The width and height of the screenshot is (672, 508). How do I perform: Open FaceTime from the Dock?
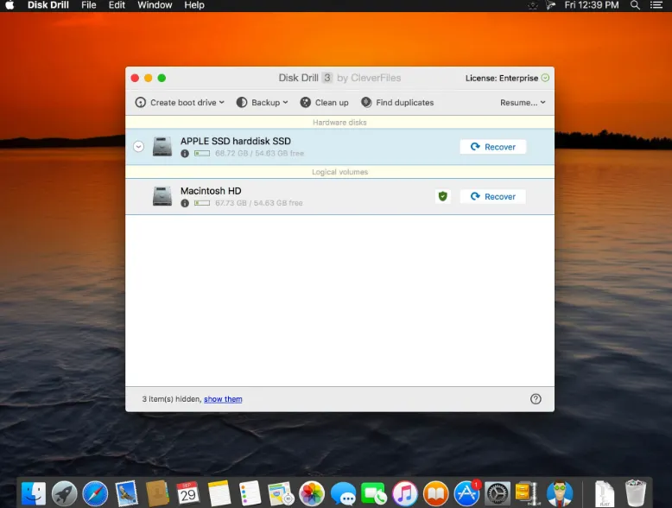(374, 493)
